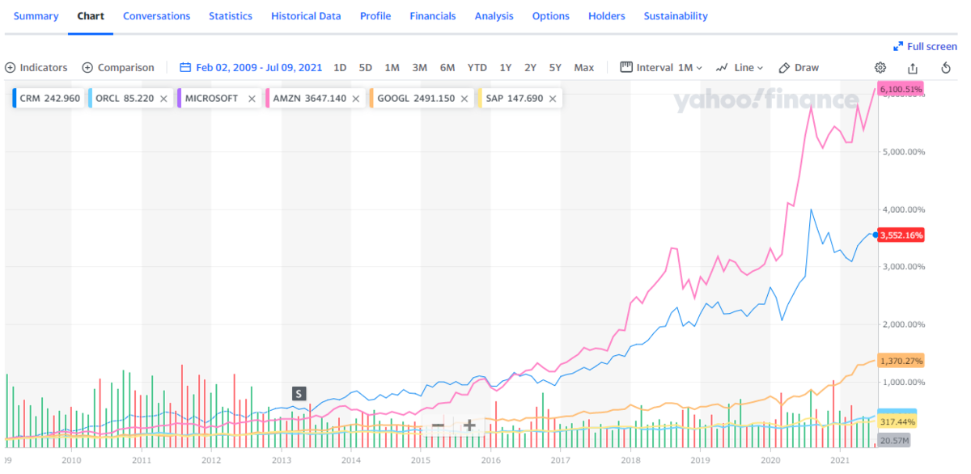Open the Summary tab
971x474 pixels.
click(36, 16)
